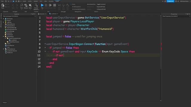Viewport: 191px width, 107px height.
Task: Expand the TextChatService tree node
Action: (3, 49)
